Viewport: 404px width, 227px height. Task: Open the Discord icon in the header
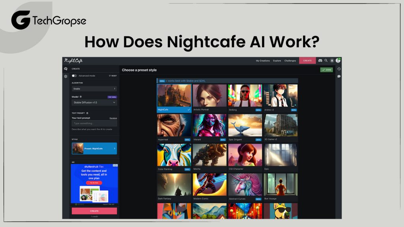tap(320, 60)
